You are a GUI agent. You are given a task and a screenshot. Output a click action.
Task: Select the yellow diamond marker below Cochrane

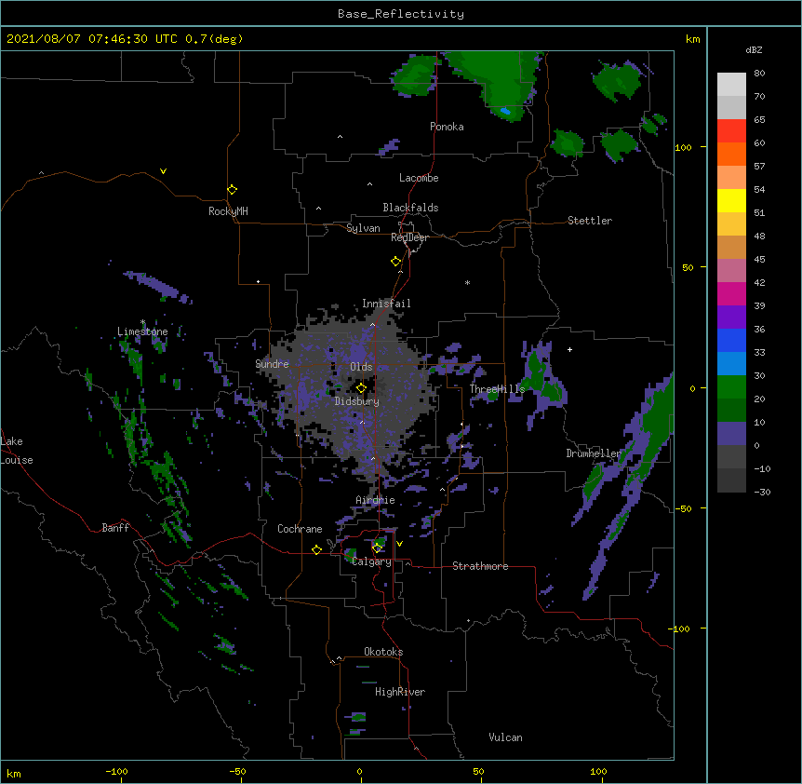[x=316, y=549]
